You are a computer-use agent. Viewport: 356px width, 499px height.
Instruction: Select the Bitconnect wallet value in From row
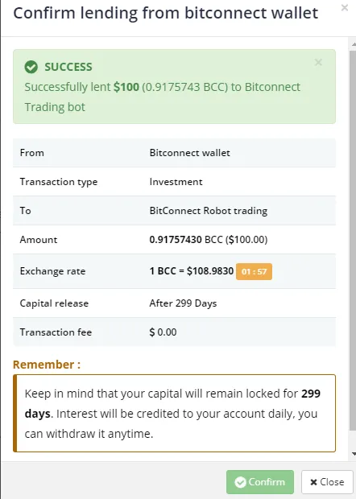189,153
